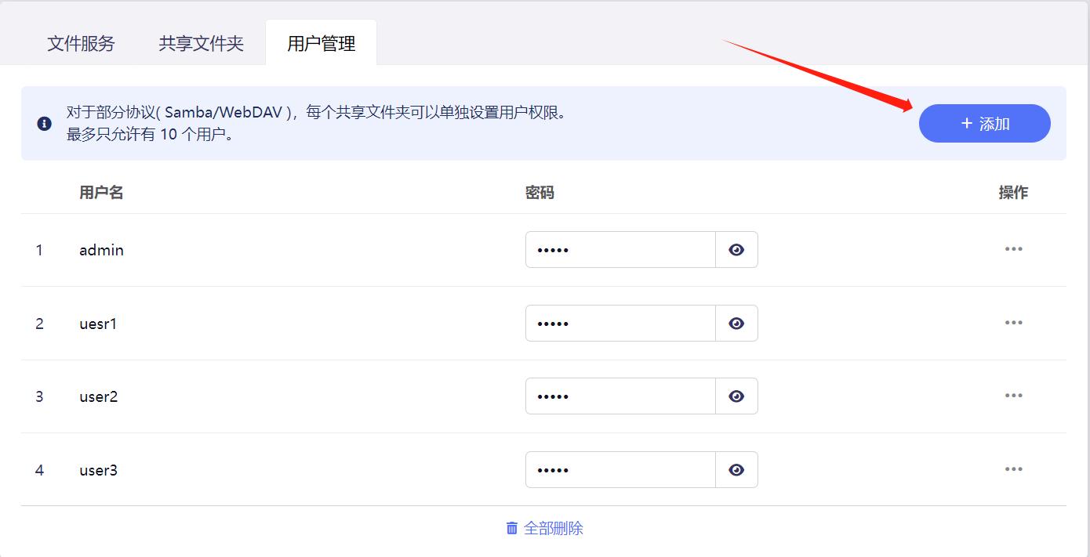Expand user2's operation options
Screen dimensions: 1090x557
tap(1013, 396)
